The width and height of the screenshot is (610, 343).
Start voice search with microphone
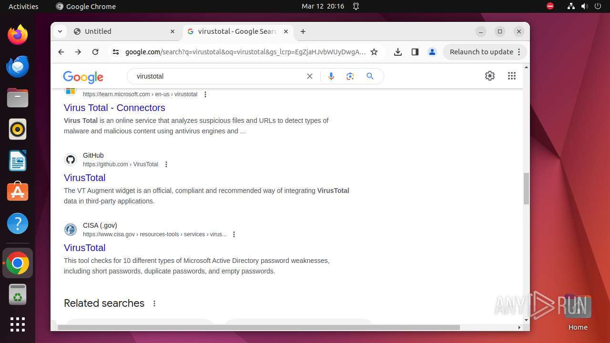tap(331, 76)
